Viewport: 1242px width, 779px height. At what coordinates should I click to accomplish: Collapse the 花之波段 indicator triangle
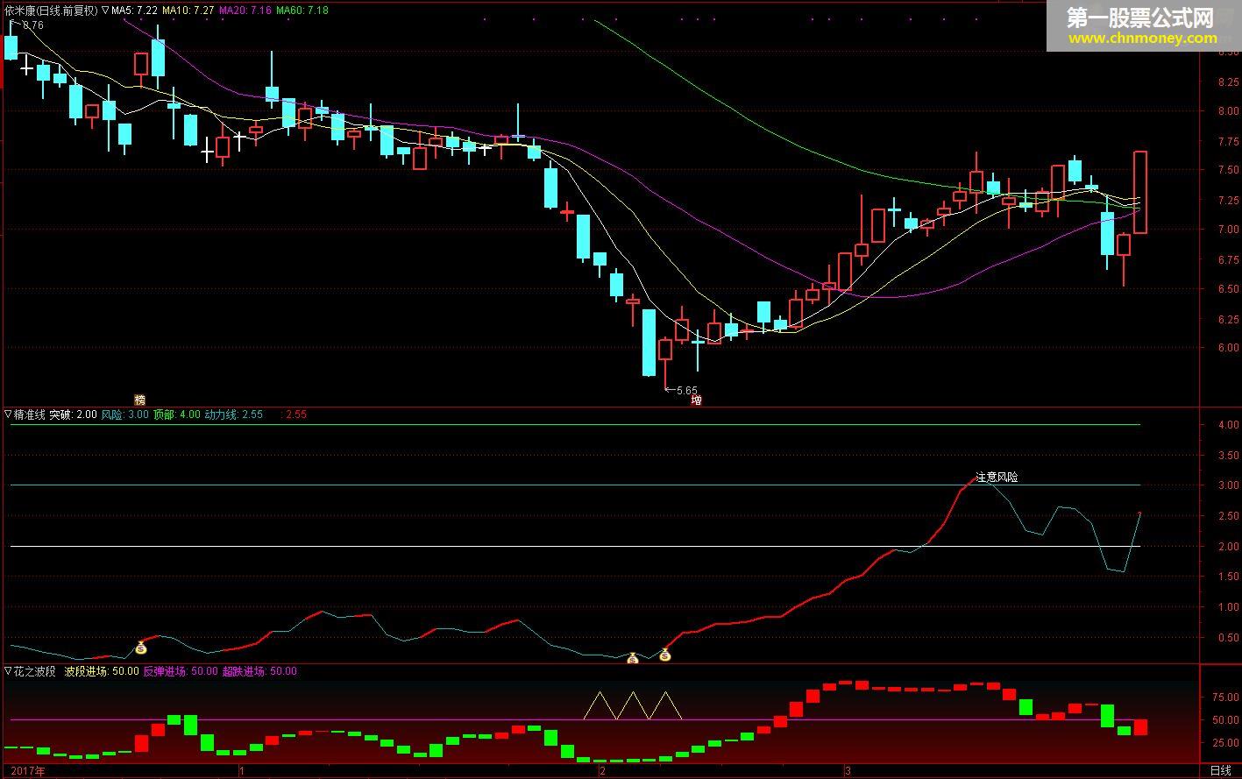[x=8, y=671]
